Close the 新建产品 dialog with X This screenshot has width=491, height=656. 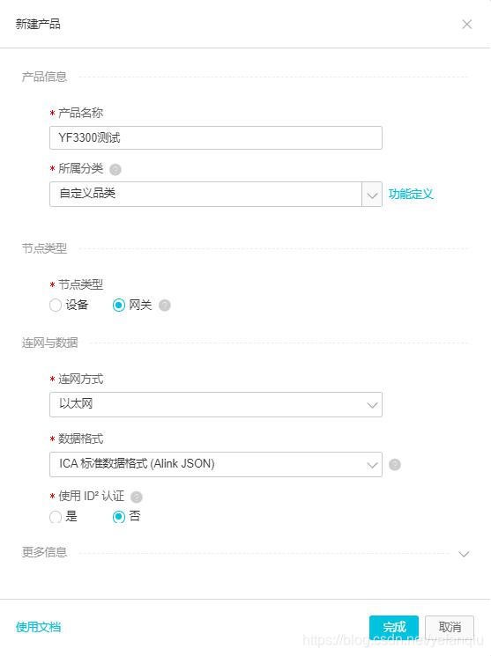[467, 25]
